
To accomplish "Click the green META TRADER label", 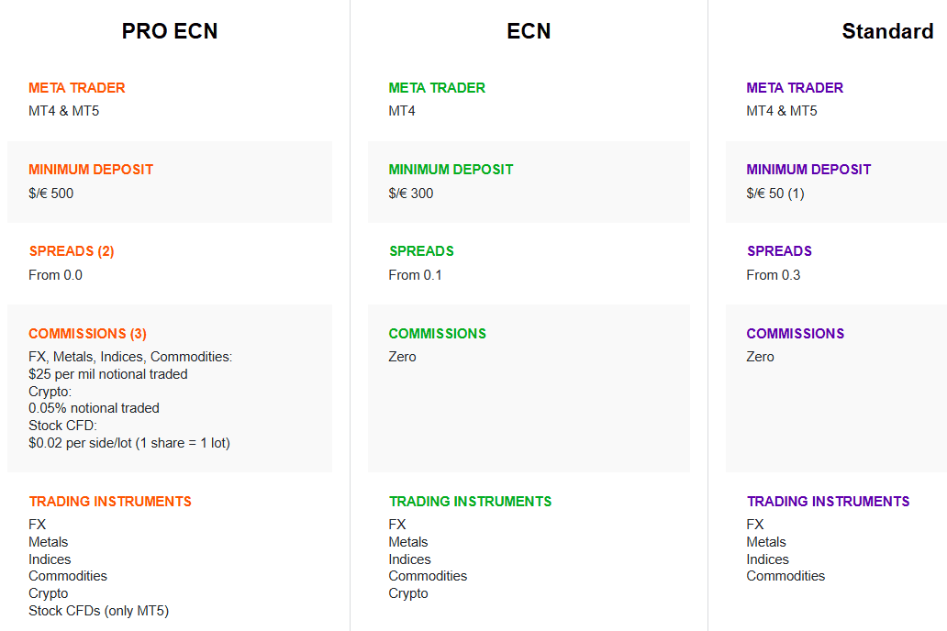I will pos(437,88).
